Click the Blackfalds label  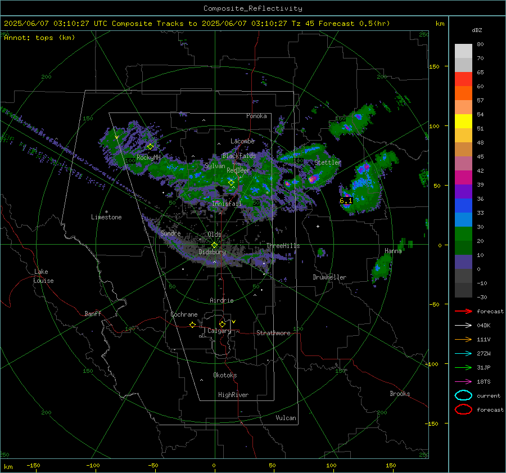[239, 156]
